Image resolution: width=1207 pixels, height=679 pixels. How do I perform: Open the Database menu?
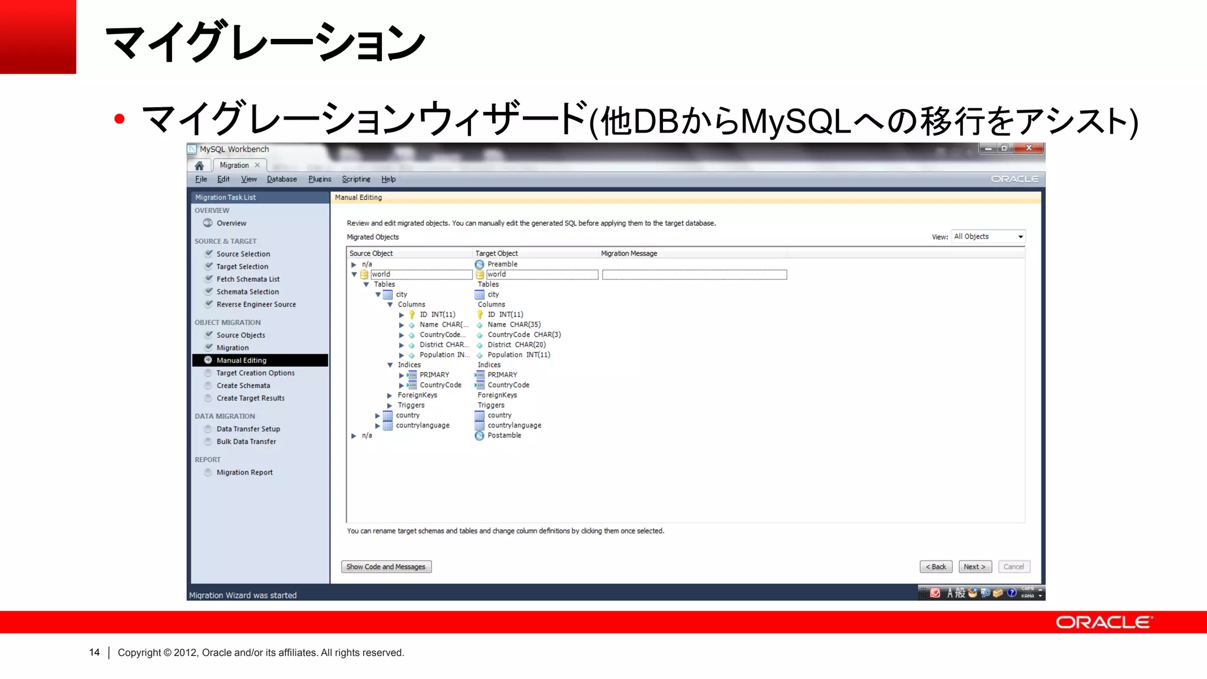tap(282, 179)
